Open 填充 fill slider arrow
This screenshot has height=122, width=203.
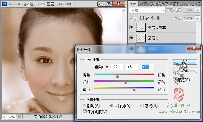point(197,18)
